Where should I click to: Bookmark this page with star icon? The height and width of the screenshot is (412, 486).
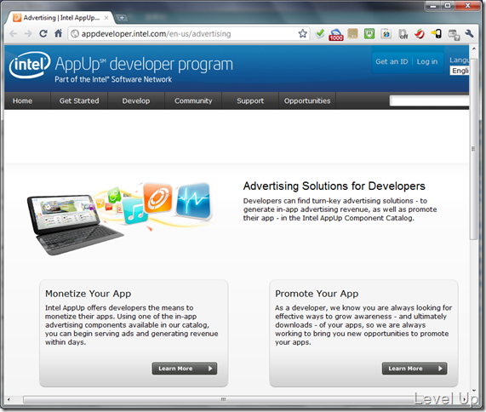tap(303, 33)
